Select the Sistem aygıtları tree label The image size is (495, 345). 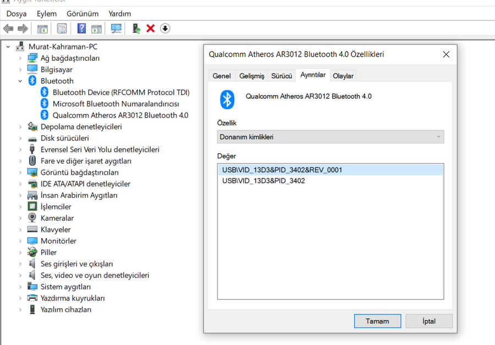65,287
